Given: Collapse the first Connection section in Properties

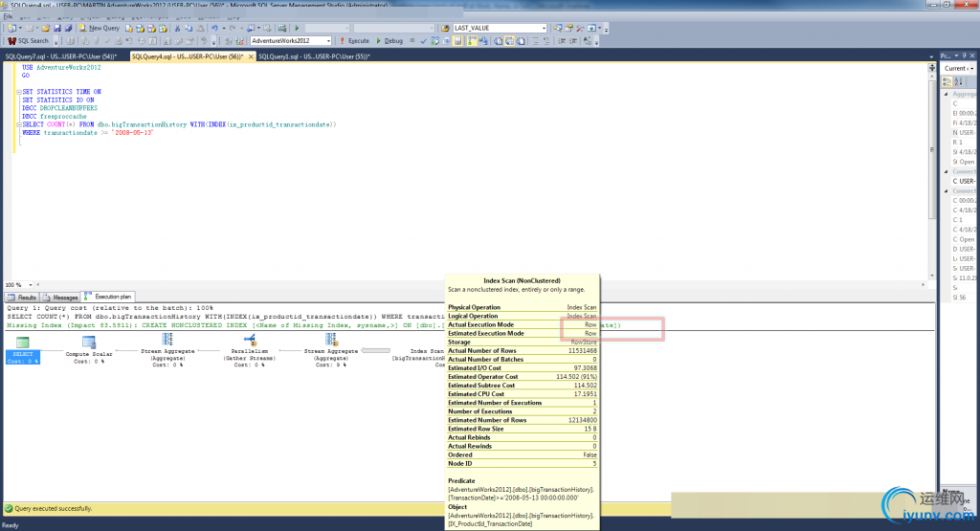Looking at the screenshot, I should (946, 171).
